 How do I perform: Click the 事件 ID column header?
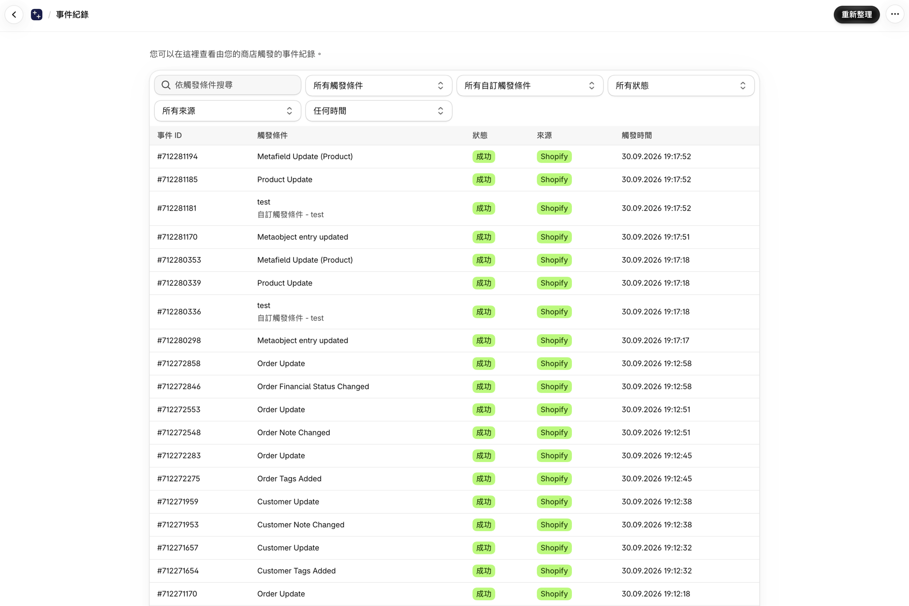coord(169,135)
